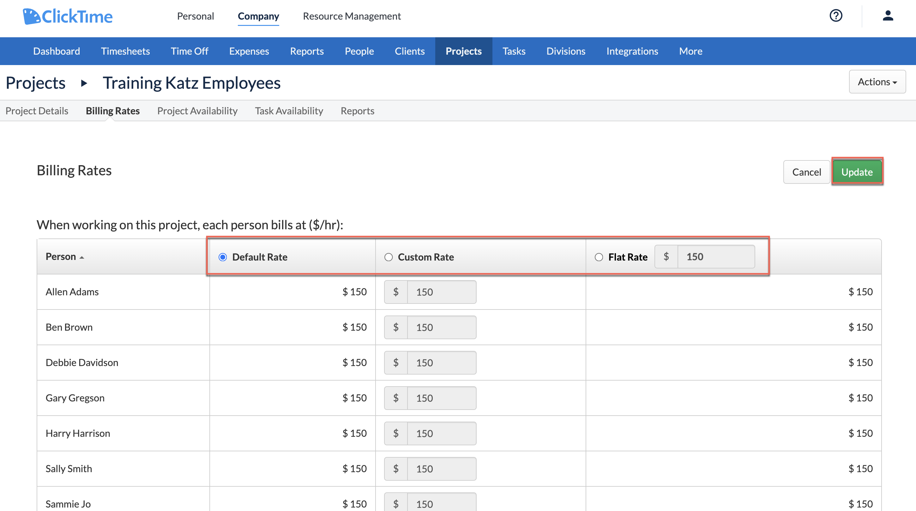Switch to the Personal section
Viewport: 916px width, 511px height.
coord(196,16)
